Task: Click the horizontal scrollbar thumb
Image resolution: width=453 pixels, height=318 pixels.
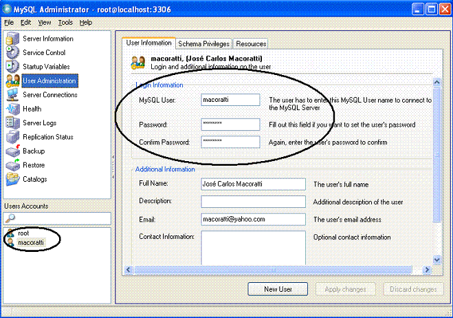Action: pos(273,270)
